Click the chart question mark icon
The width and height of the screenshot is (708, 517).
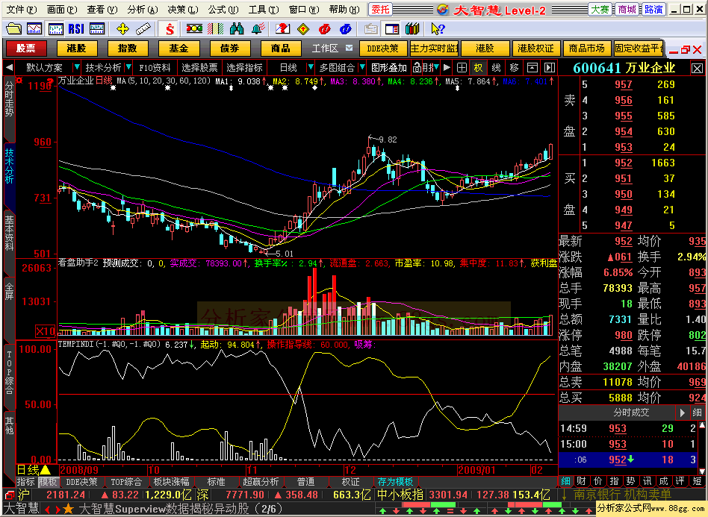click(282, 29)
